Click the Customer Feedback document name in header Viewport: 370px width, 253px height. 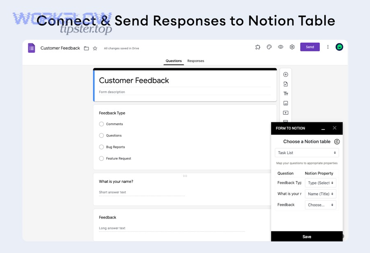[60, 48]
